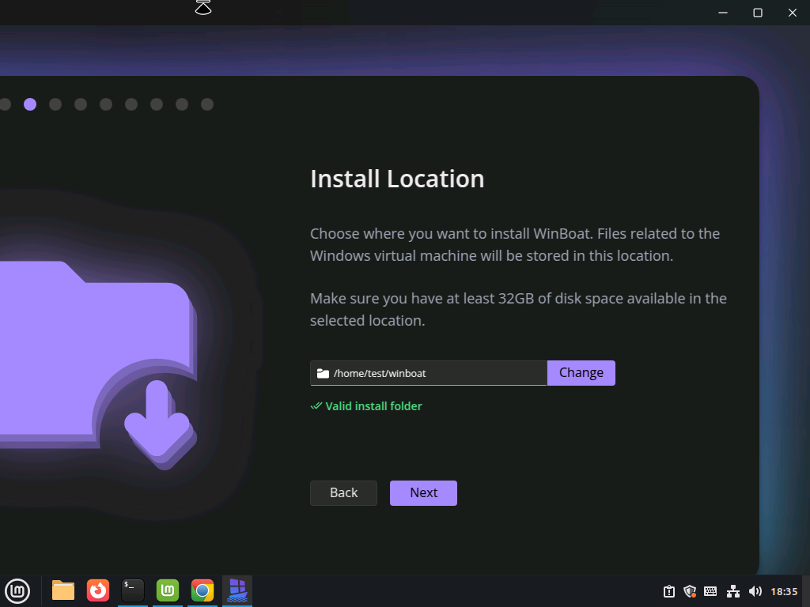Image resolution: width=810 pixels, height=607 pixels.
Task: Open the notification tray icon with exclamation mark
Action: pos(669,591)
